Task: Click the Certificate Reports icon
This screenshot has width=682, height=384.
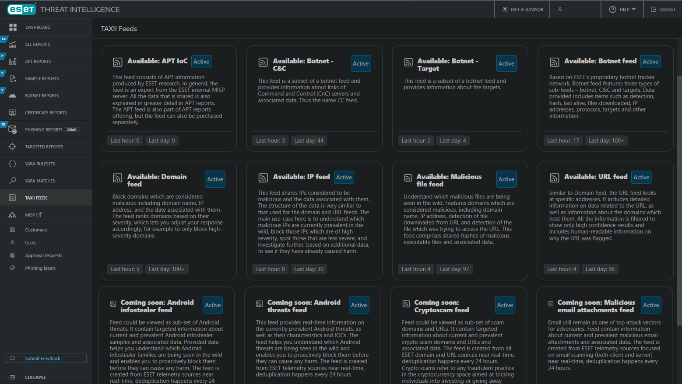Action: [x=13, y=112]
